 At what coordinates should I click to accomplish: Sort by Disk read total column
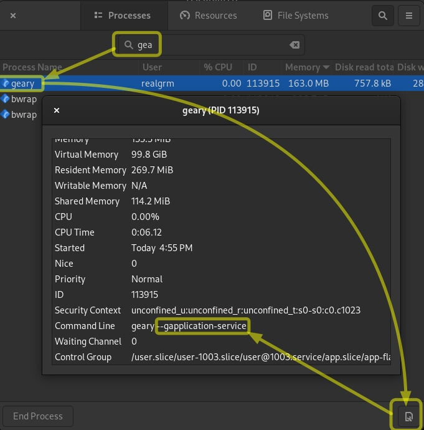[364, 67]
